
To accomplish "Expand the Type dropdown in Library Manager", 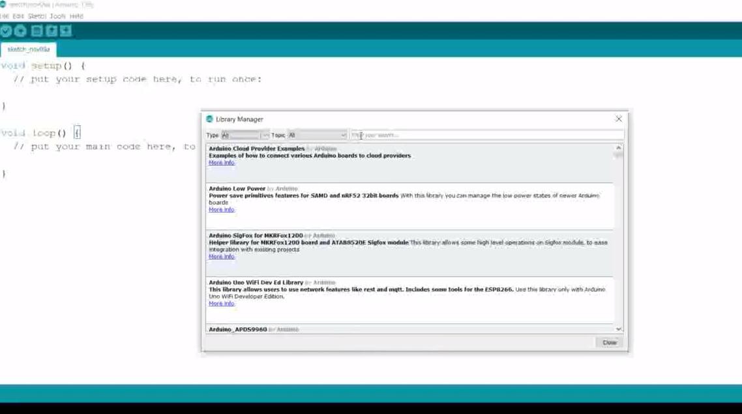I will coord(245,136).
